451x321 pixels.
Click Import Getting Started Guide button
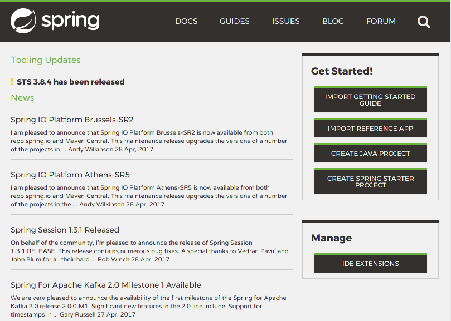[x=370, y=100]
